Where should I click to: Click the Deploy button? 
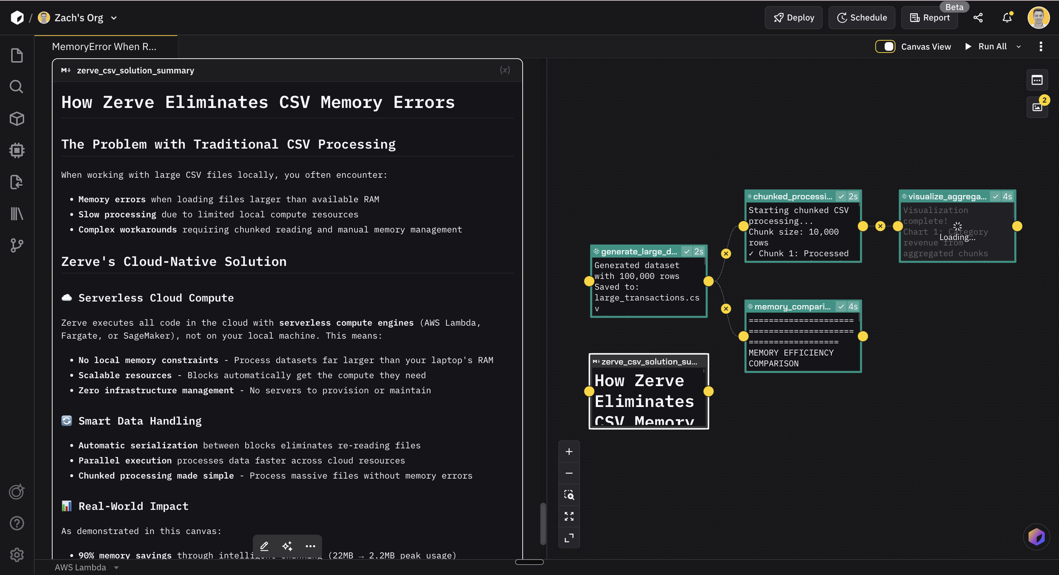tap(793, 17)
